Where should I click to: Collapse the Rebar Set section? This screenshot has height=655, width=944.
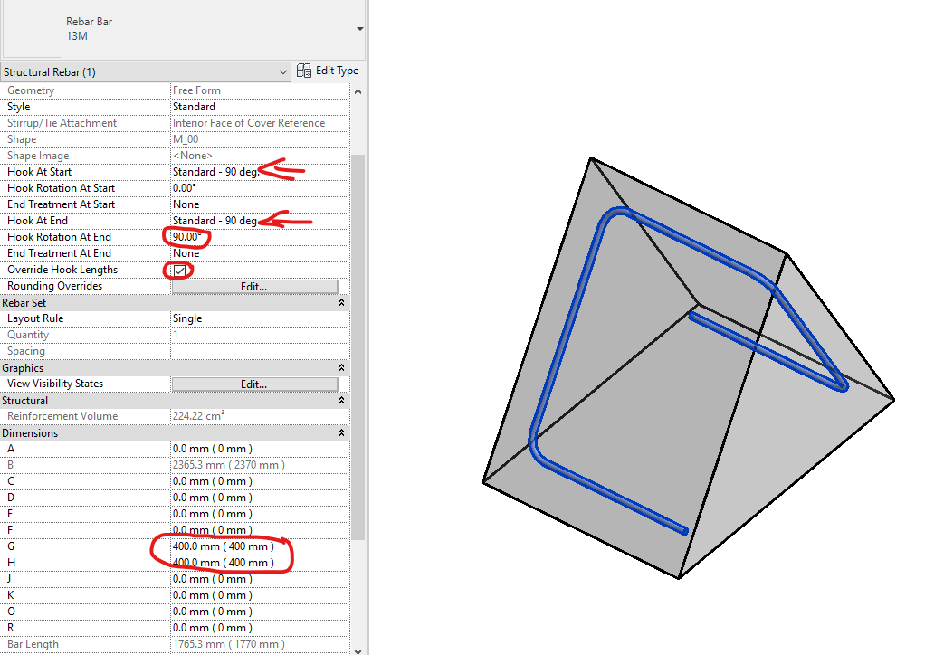[x=341, y=303]
